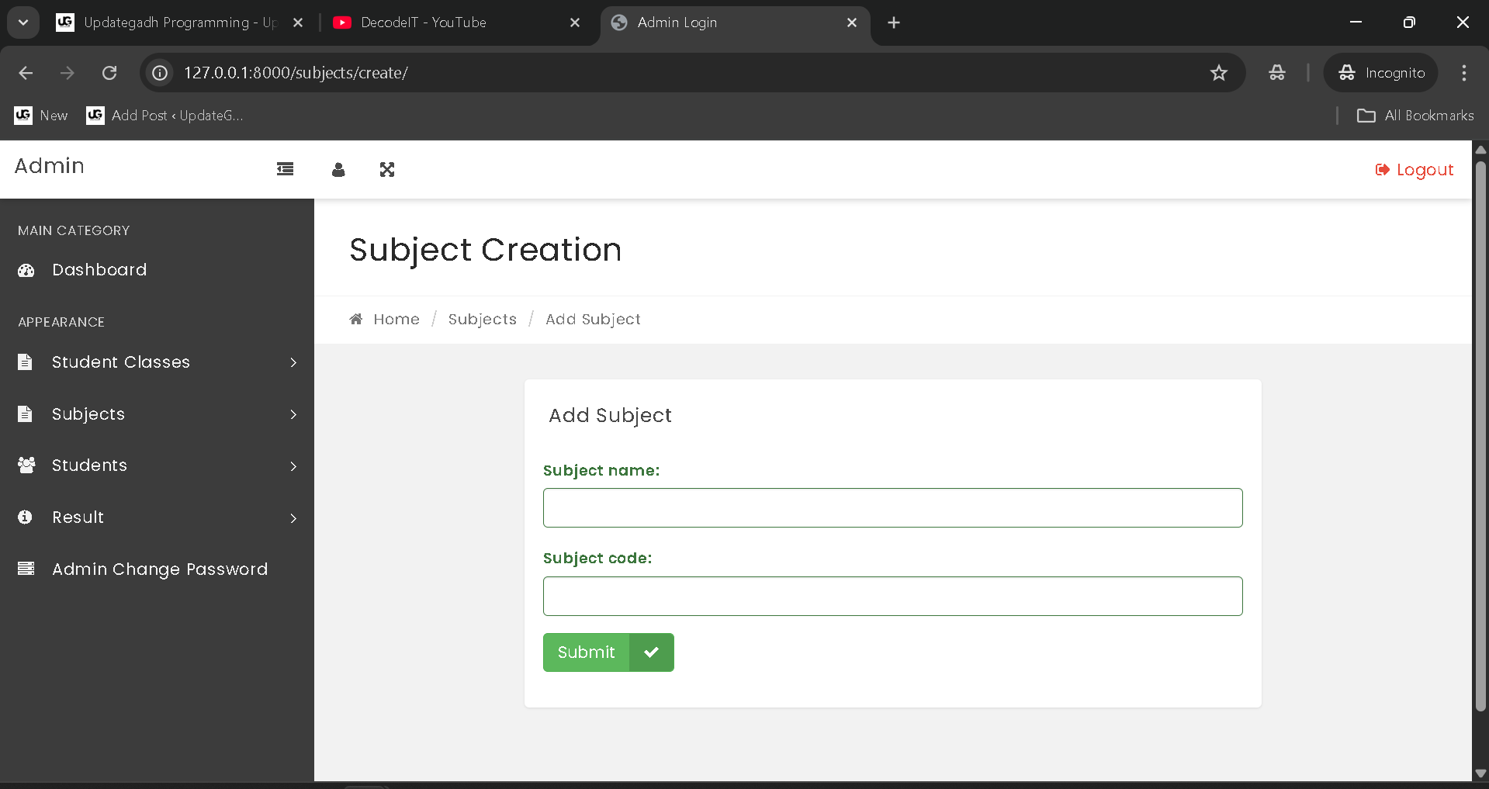Viewport: 1489px width, 789px height.
Task: Click the Subject name input field
Action: pyautogui.click(x=892, y=508)
